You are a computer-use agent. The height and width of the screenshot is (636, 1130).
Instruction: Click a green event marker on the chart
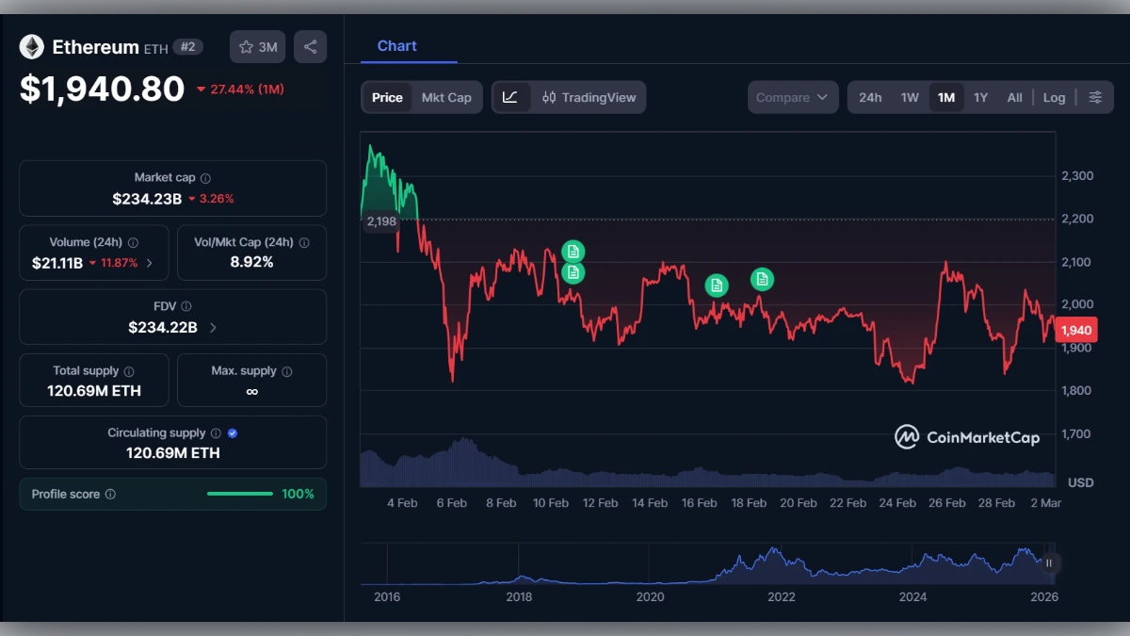point(572,252)
